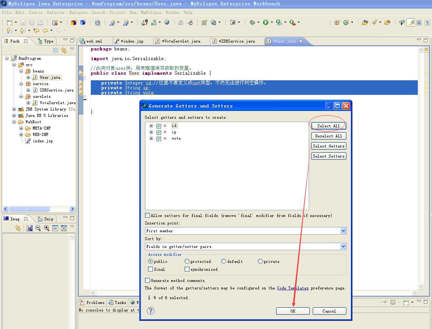Click the highlighter Mark Occurrences toolbar icon
This screenshot has height=329, width=432.
(x=410, y=22)
